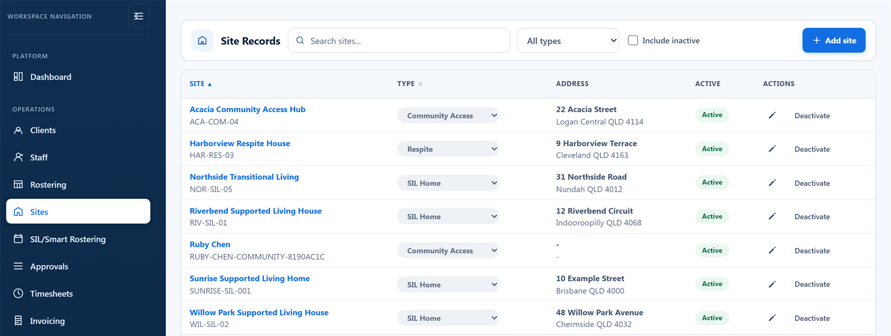Click the Approvals list icon
The width and height of the screenshot is (891, 336).
click(18, 266)
